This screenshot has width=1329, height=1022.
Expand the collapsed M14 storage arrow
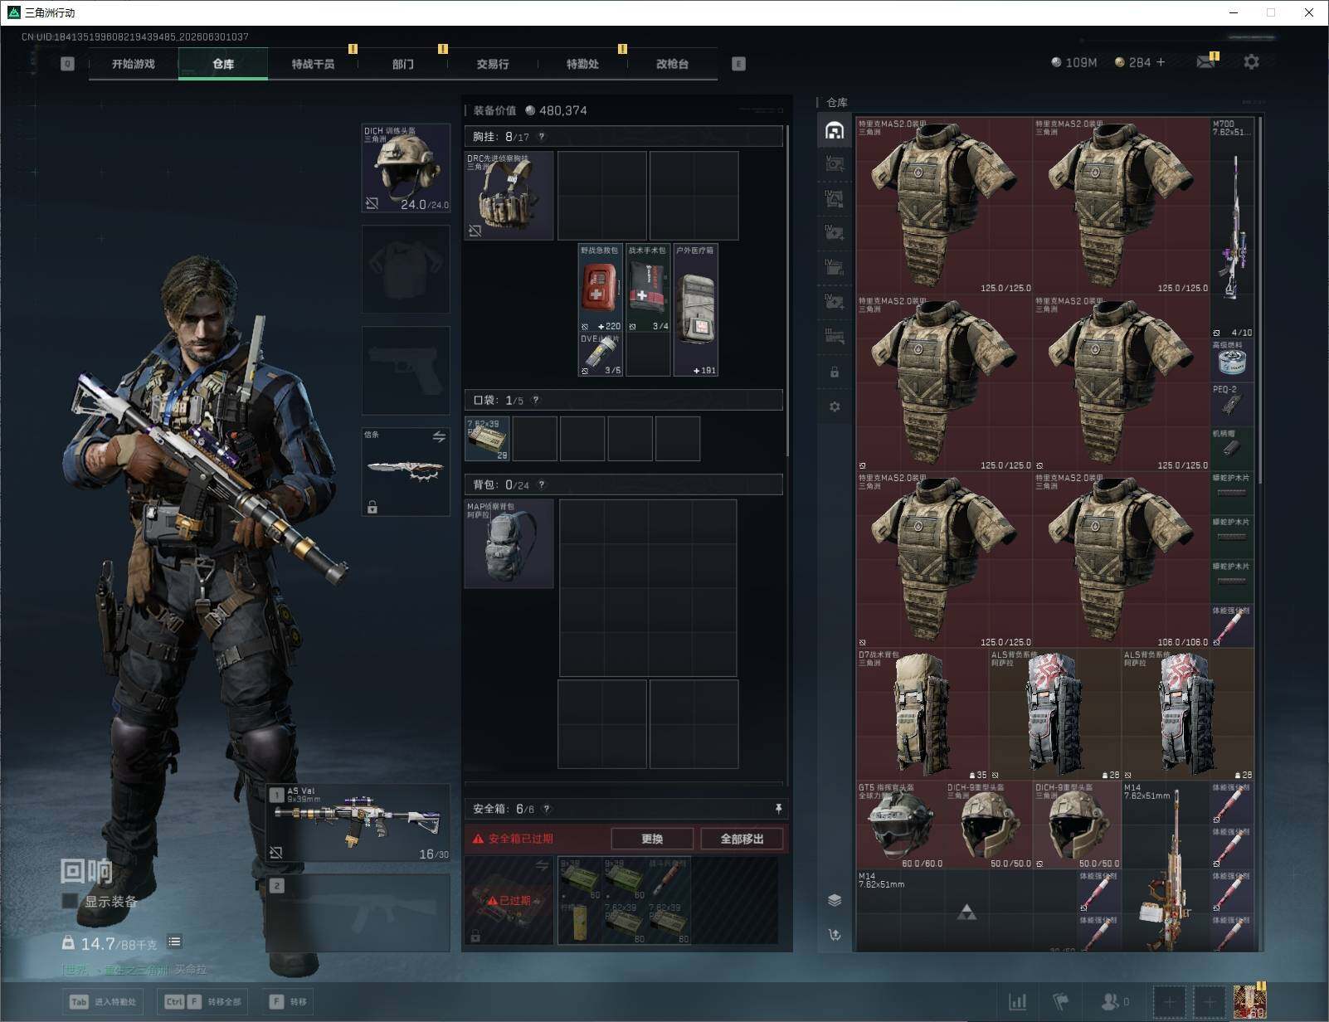pyautogui.click(x=967, y=913)
